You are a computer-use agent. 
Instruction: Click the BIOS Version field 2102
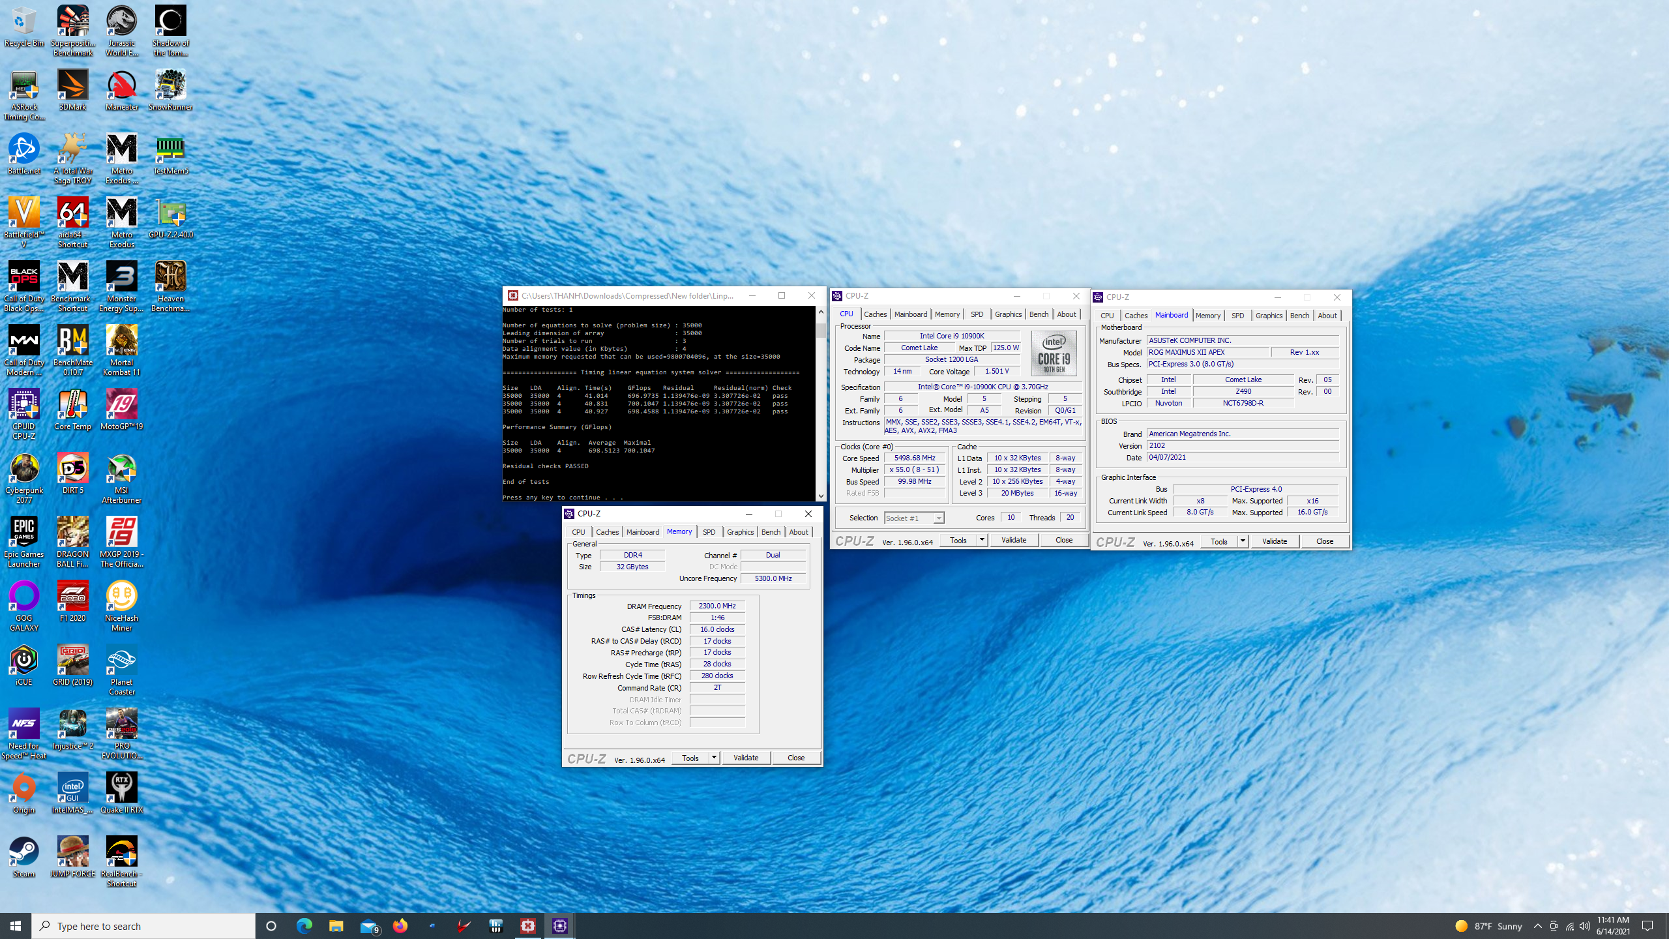[x=1243, y=446]
